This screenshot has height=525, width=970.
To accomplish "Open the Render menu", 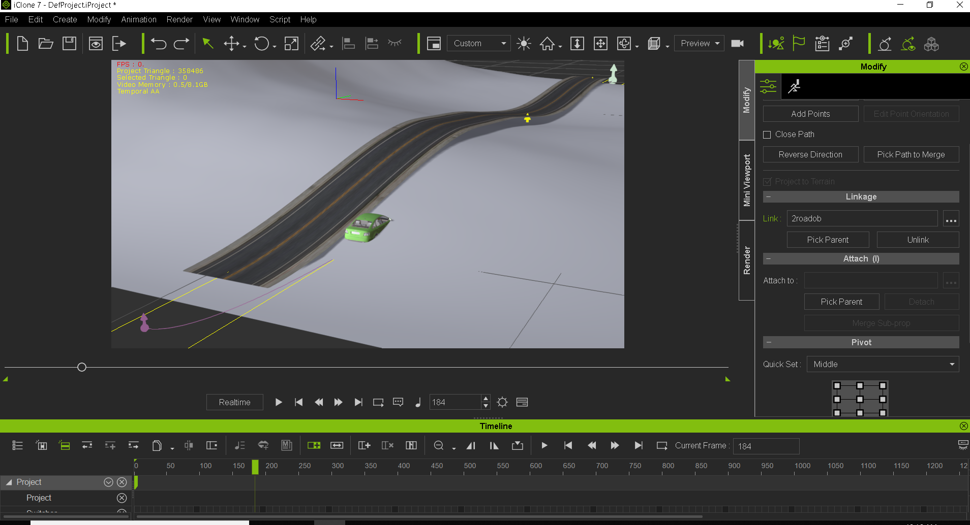I will pyautogui.click(x=179, y=19).
